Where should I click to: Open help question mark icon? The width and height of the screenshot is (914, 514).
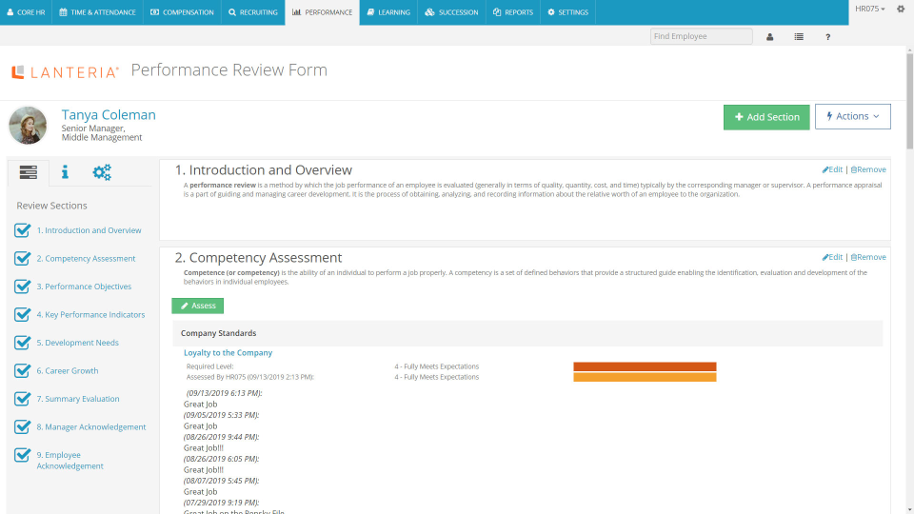click(827, 37)
